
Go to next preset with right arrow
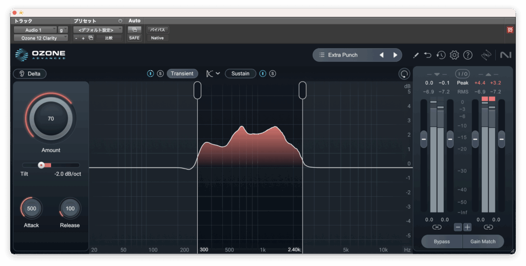395,55
